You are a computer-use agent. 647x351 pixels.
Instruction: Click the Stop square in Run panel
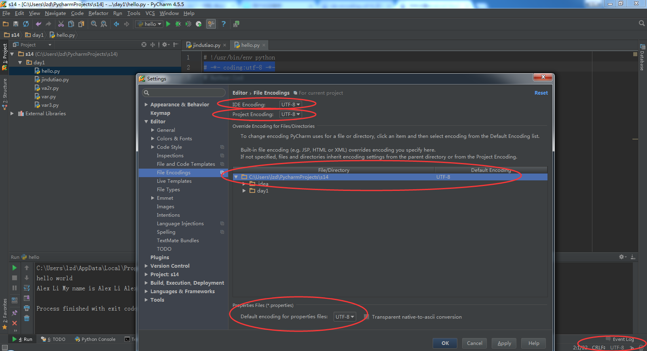(x=15, y=278)
